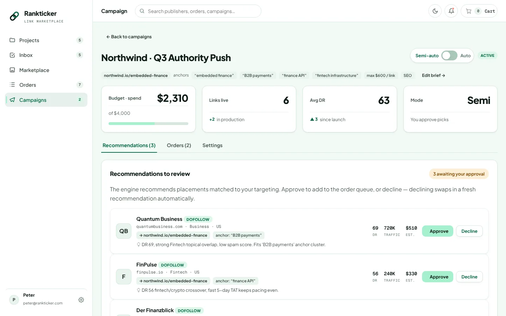
Task: Decline the FinPulse recommendation
Action: coord(469,277)
